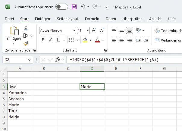The image size is (182, 131).
Task: Apply cell borders icon
Action: point(71,40)
